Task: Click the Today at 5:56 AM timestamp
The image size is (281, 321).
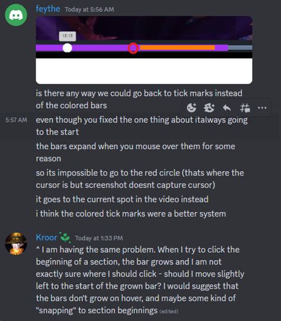Action: click(90, 9)
